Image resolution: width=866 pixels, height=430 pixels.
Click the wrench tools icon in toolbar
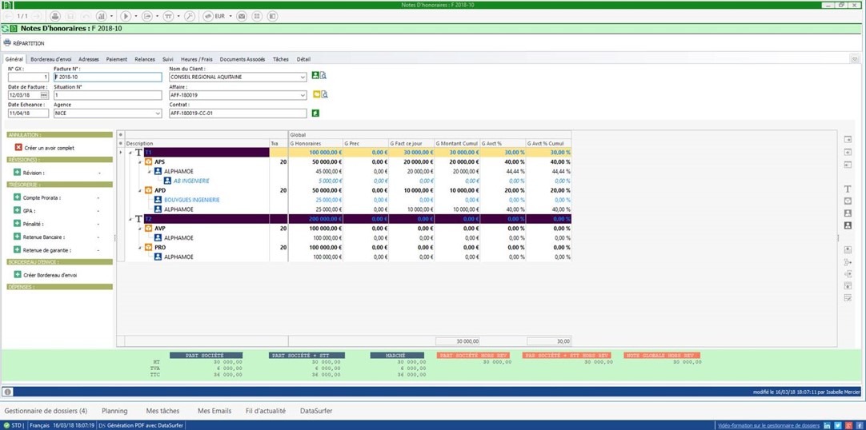click(x=189, y=16)
